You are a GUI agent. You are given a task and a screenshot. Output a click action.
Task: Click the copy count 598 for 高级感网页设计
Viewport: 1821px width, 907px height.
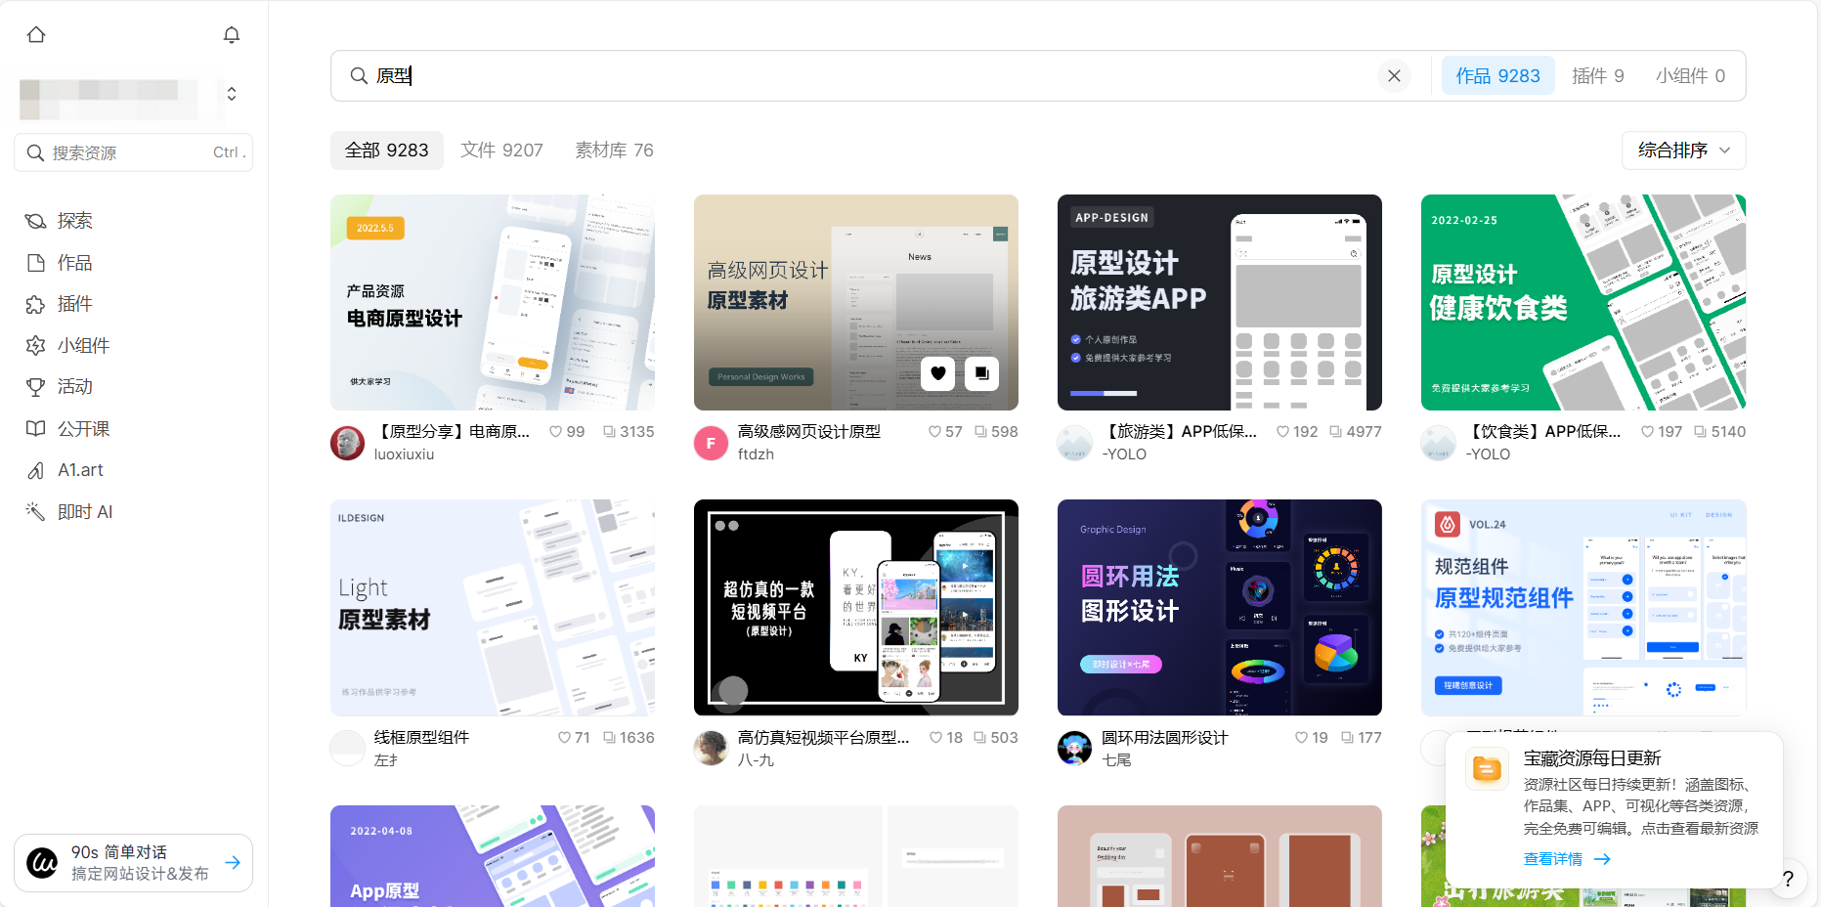pos(996,432)
